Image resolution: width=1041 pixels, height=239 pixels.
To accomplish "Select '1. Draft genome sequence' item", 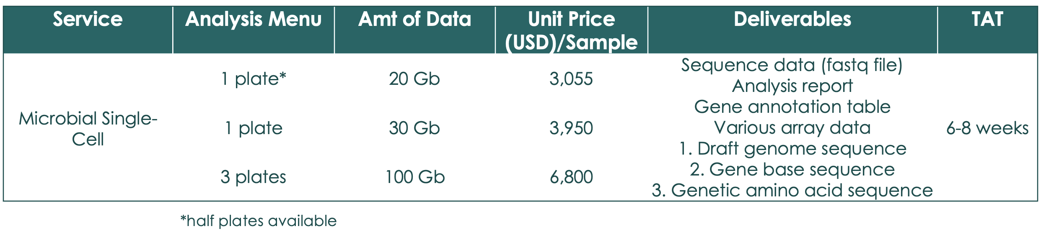I will [792, 149].
